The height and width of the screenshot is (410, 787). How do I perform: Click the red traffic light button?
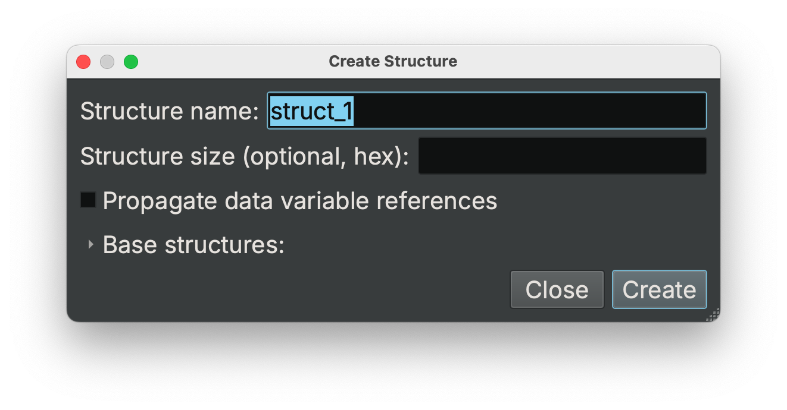(x=83, y=61)
